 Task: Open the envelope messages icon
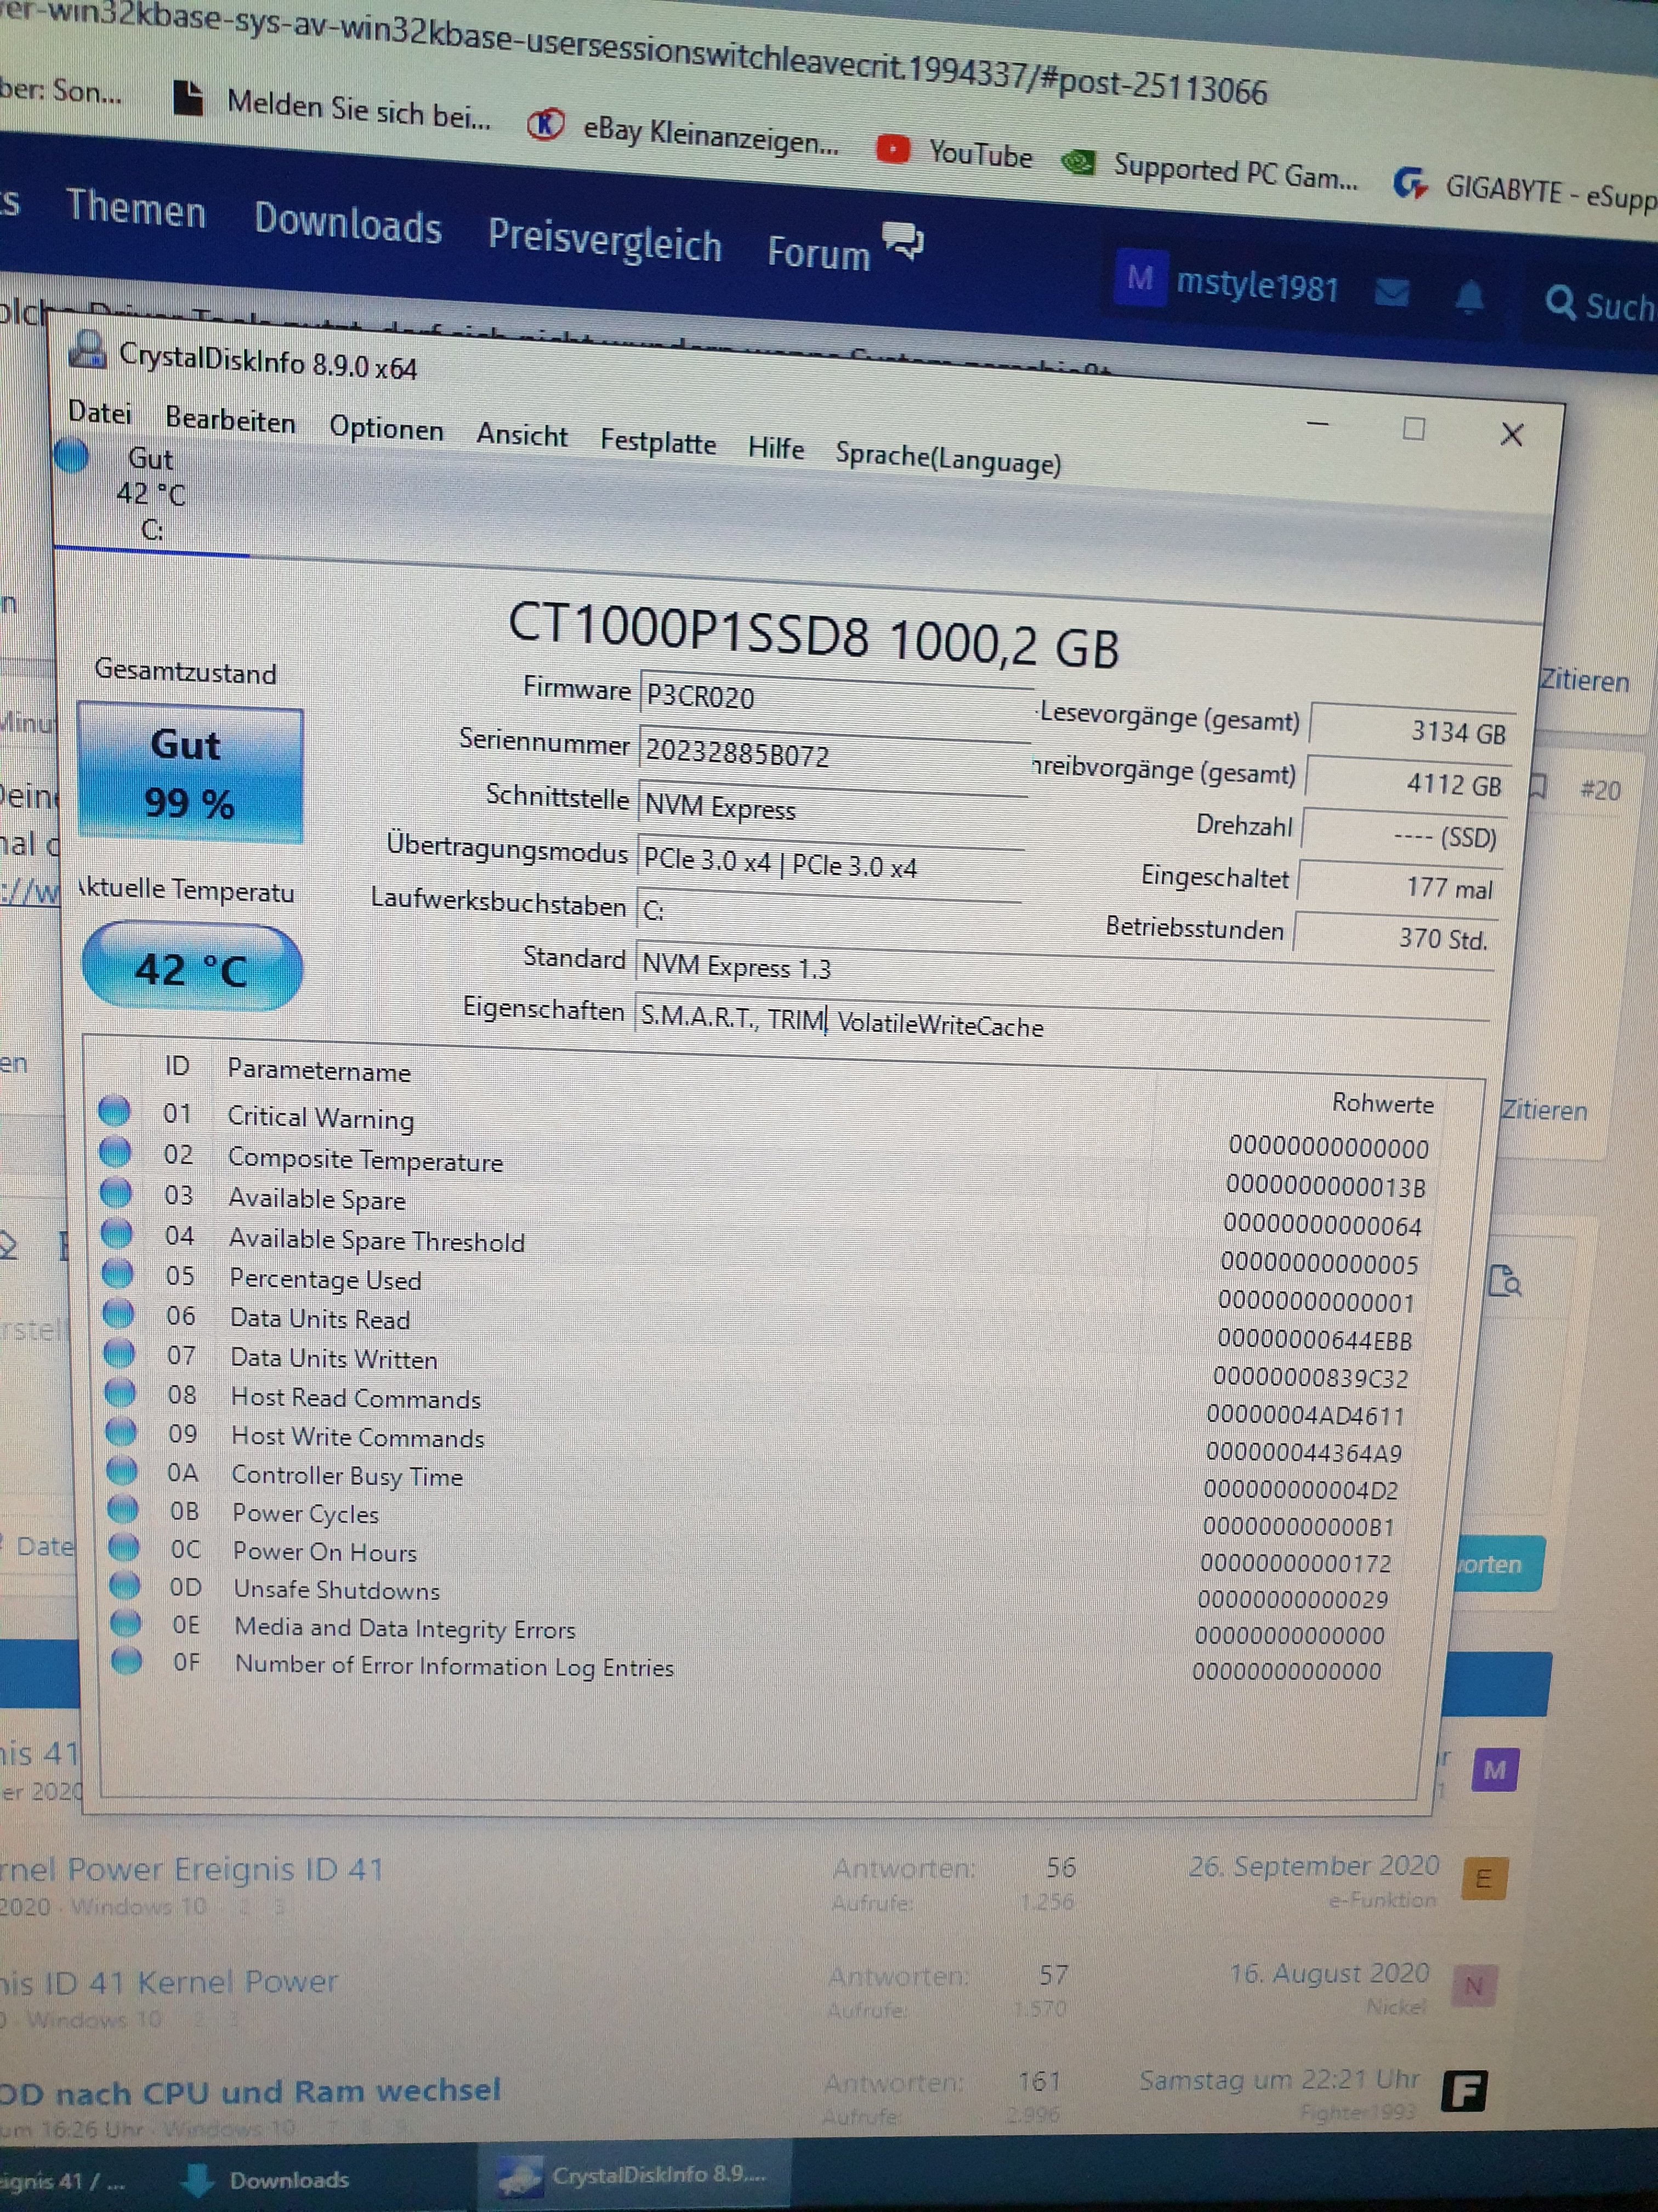click(1392, 291)
